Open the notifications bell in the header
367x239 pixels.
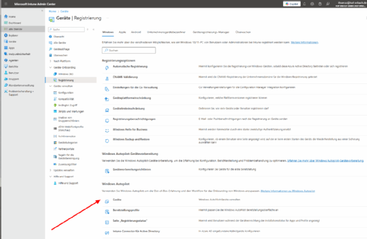coord(305,4)
